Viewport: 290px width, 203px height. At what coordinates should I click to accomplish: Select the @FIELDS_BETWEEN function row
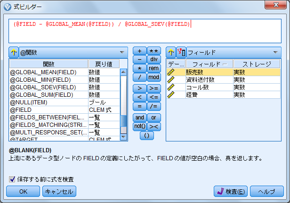[x=64, y=117]
